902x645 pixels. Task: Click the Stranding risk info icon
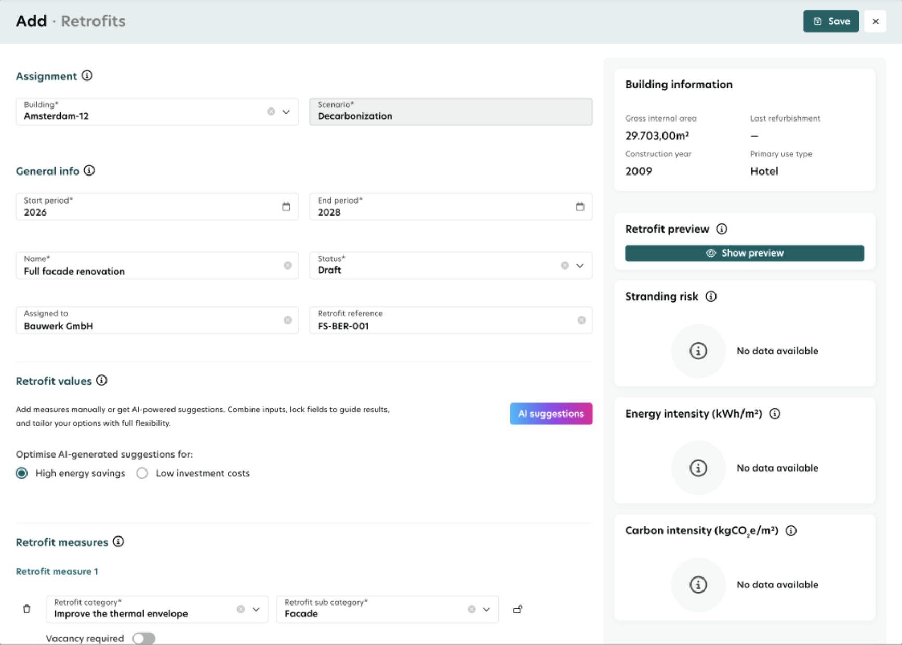711,297
